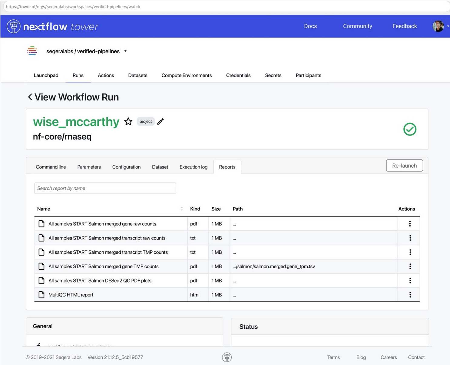
Task: Switch to the Launchpad tab
Action: (x=46, y=75)
